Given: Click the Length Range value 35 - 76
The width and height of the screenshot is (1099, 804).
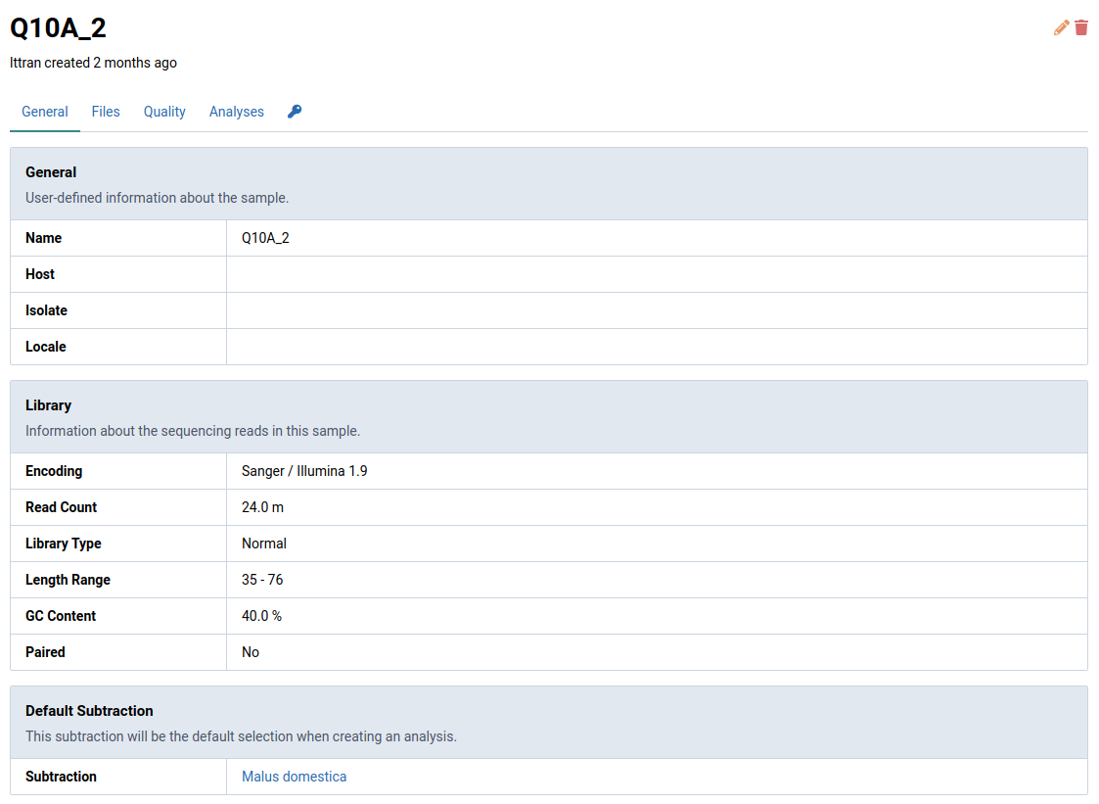Looking at the screenshot, I should click(262, 579).
